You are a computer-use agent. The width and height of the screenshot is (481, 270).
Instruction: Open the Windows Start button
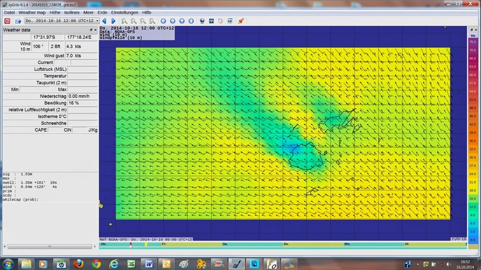pos(8,264)
